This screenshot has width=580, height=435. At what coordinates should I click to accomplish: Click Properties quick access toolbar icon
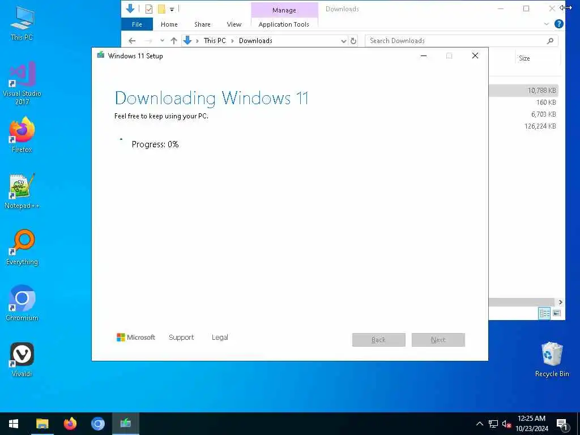click(149, 9)
